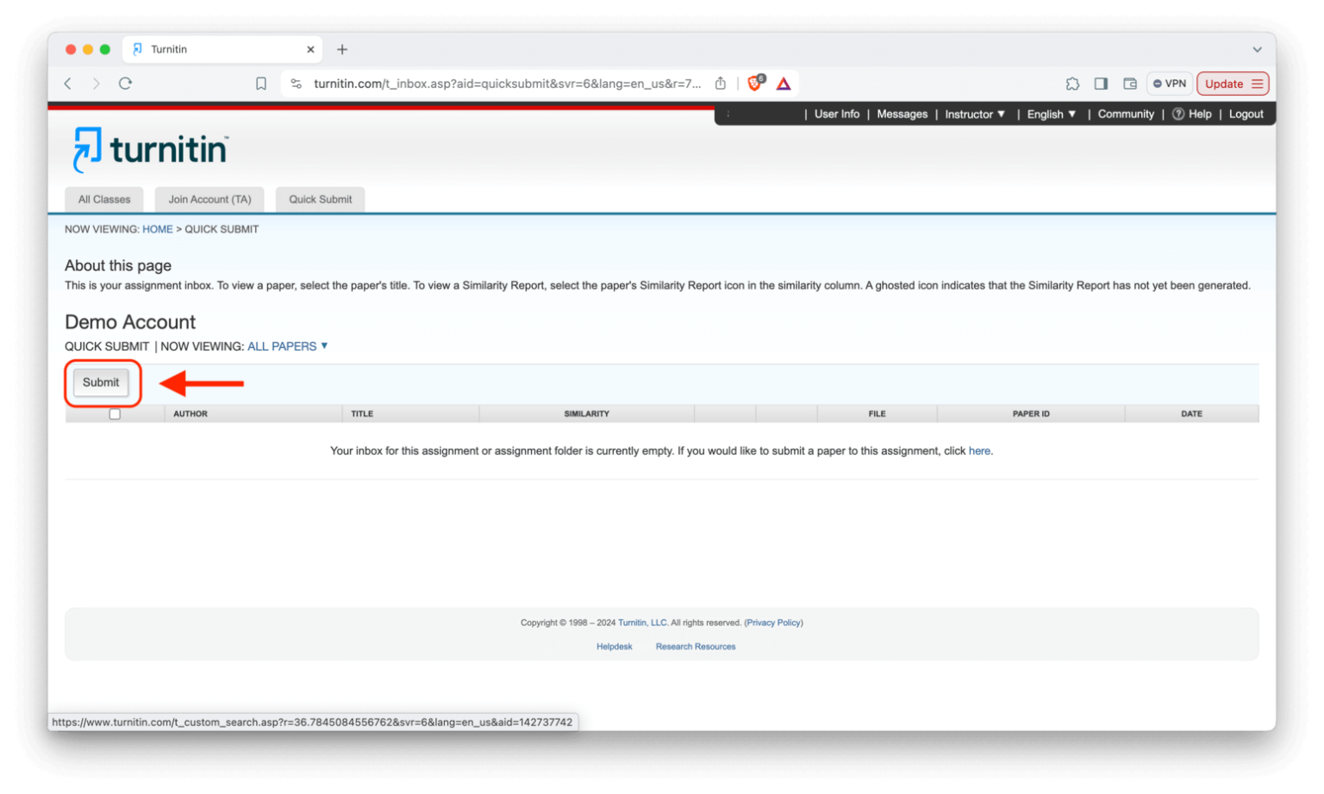Click the page share icon

click(721, 84)
